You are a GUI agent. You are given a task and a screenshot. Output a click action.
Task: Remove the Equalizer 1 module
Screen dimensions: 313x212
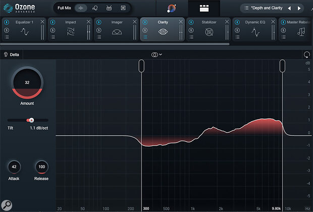(x=42, y=23)
